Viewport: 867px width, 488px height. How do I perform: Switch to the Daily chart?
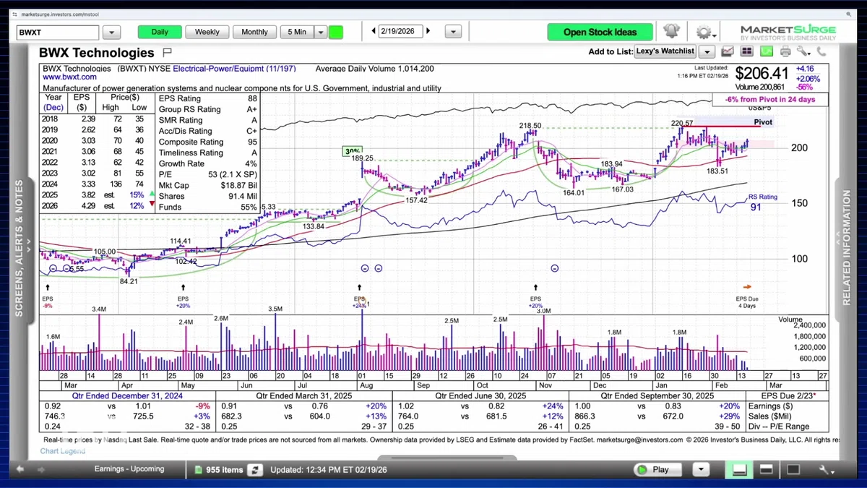click(x=160, y=32)
